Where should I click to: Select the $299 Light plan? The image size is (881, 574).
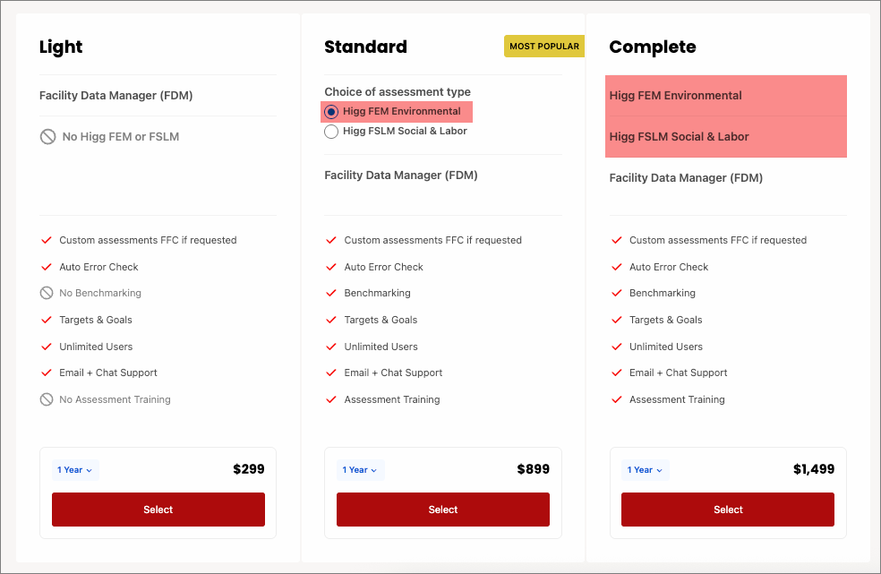[x=158, y=509]
